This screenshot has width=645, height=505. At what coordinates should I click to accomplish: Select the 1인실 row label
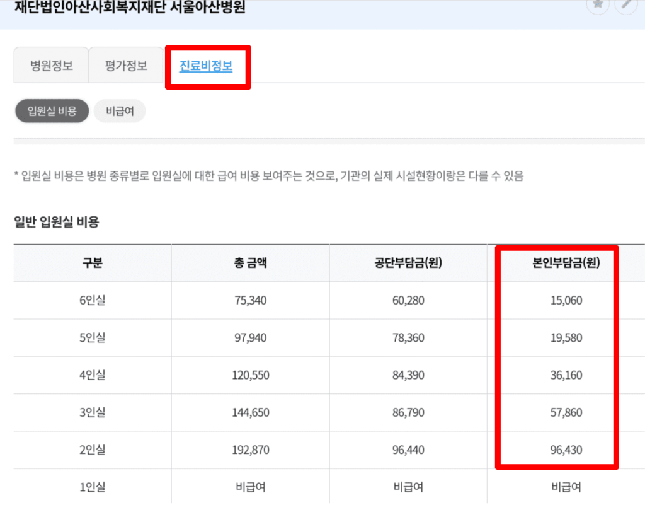click(93, 487)
